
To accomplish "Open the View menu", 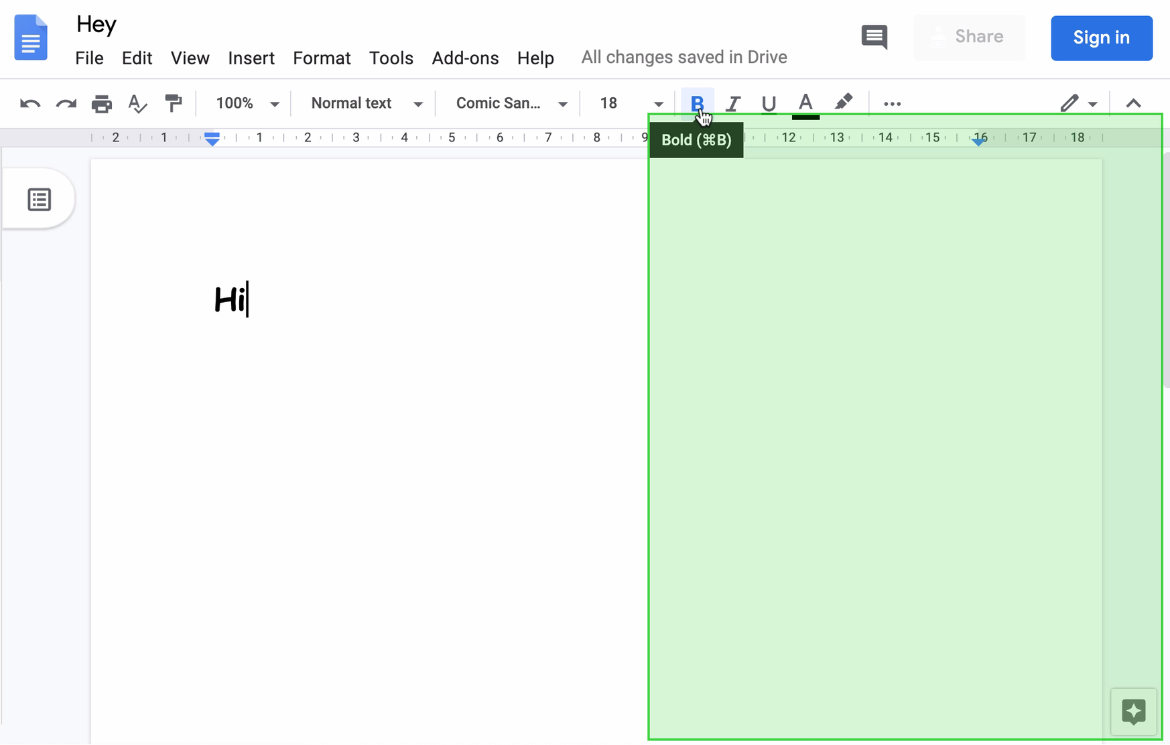I will click(x=190, y=58).
